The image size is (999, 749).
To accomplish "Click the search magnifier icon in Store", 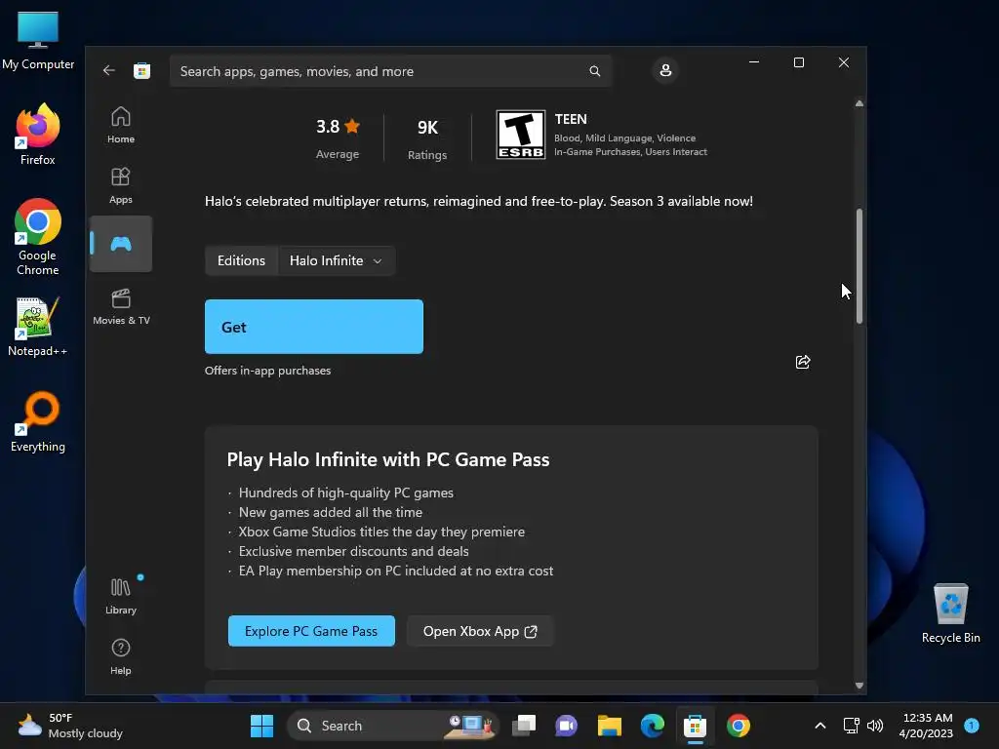I will pos(594,71).
